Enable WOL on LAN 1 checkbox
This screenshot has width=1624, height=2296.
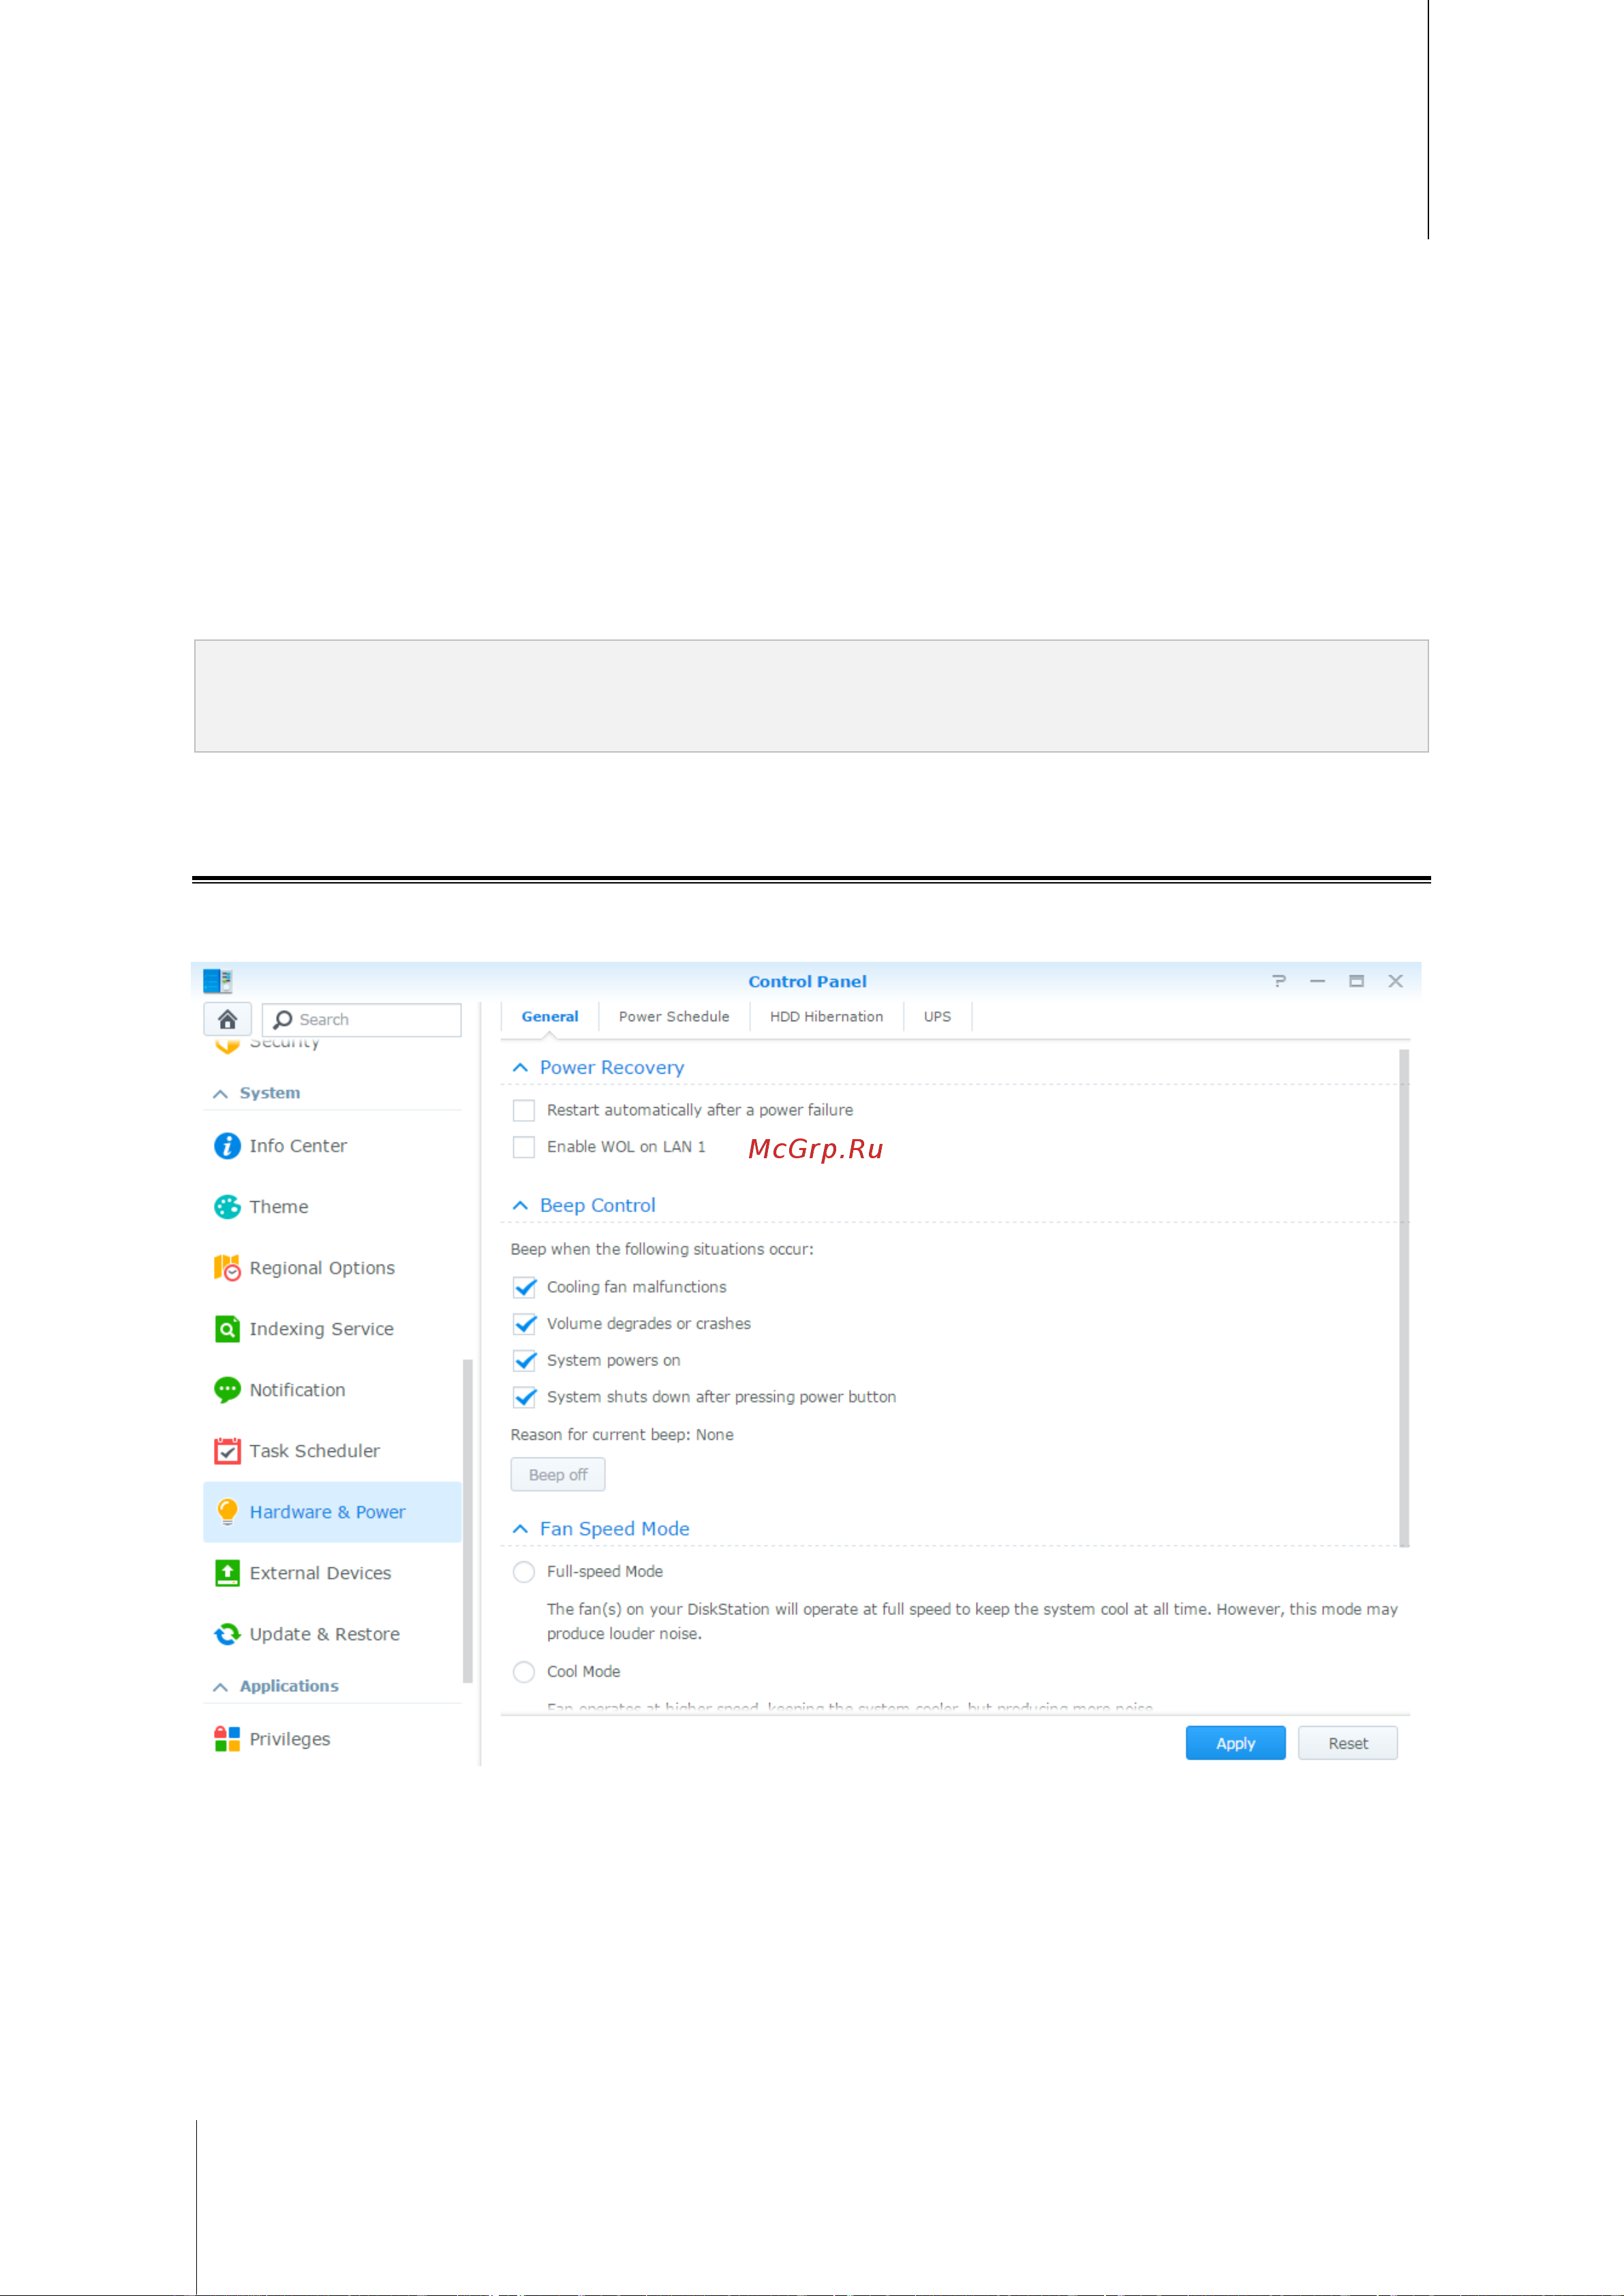tap(524, 1147)
